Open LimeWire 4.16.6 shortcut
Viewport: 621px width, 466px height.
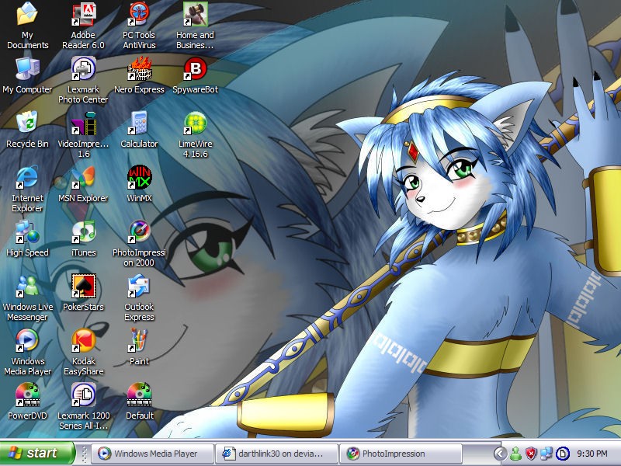coord(195,123)
